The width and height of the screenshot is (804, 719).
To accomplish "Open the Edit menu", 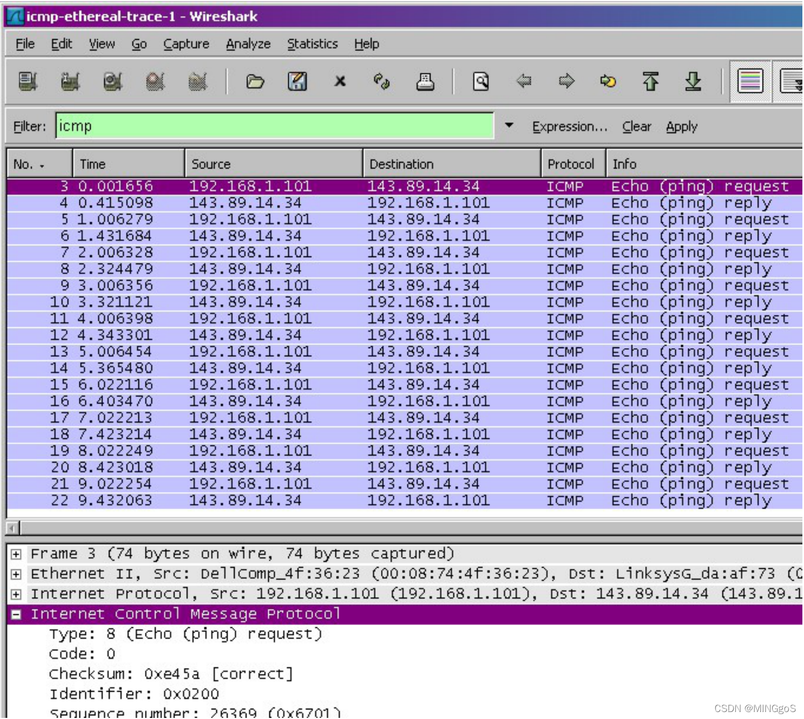I will tap(61, 44).
